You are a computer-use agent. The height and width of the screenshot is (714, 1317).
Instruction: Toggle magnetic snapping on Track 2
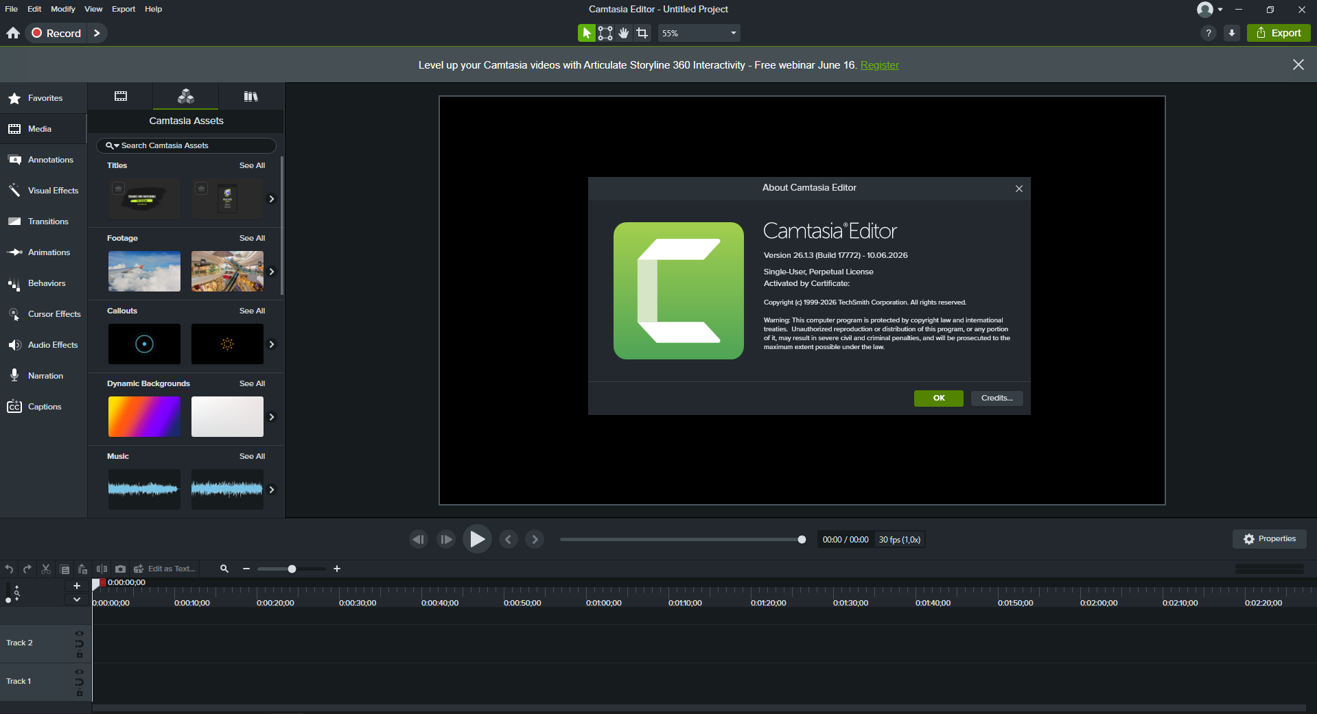coord(80,643)
